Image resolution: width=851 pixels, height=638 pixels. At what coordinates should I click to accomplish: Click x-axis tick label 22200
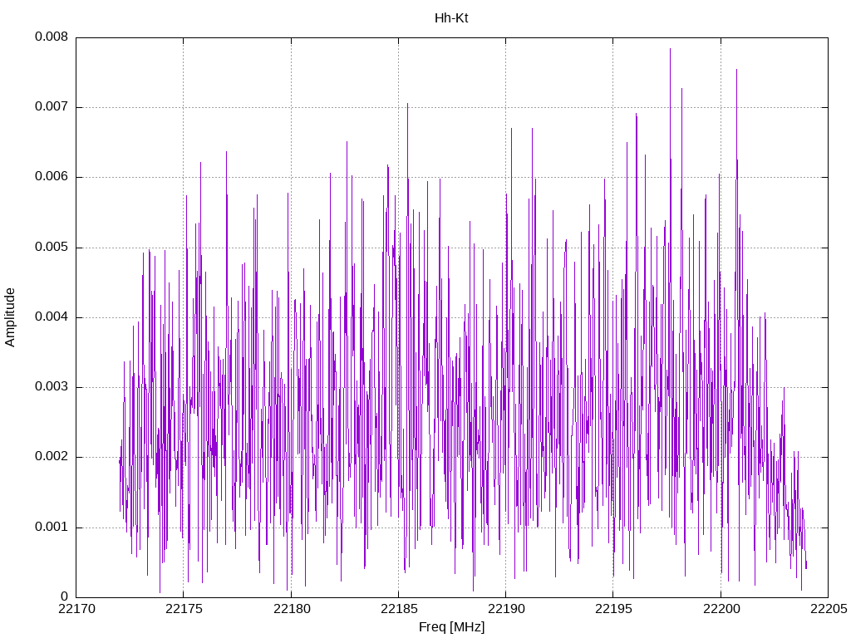coord(721,609)
